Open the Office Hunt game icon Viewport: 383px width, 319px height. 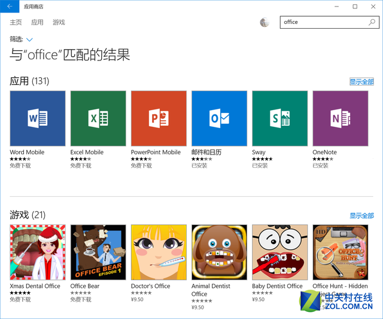(x=341, y=253)
